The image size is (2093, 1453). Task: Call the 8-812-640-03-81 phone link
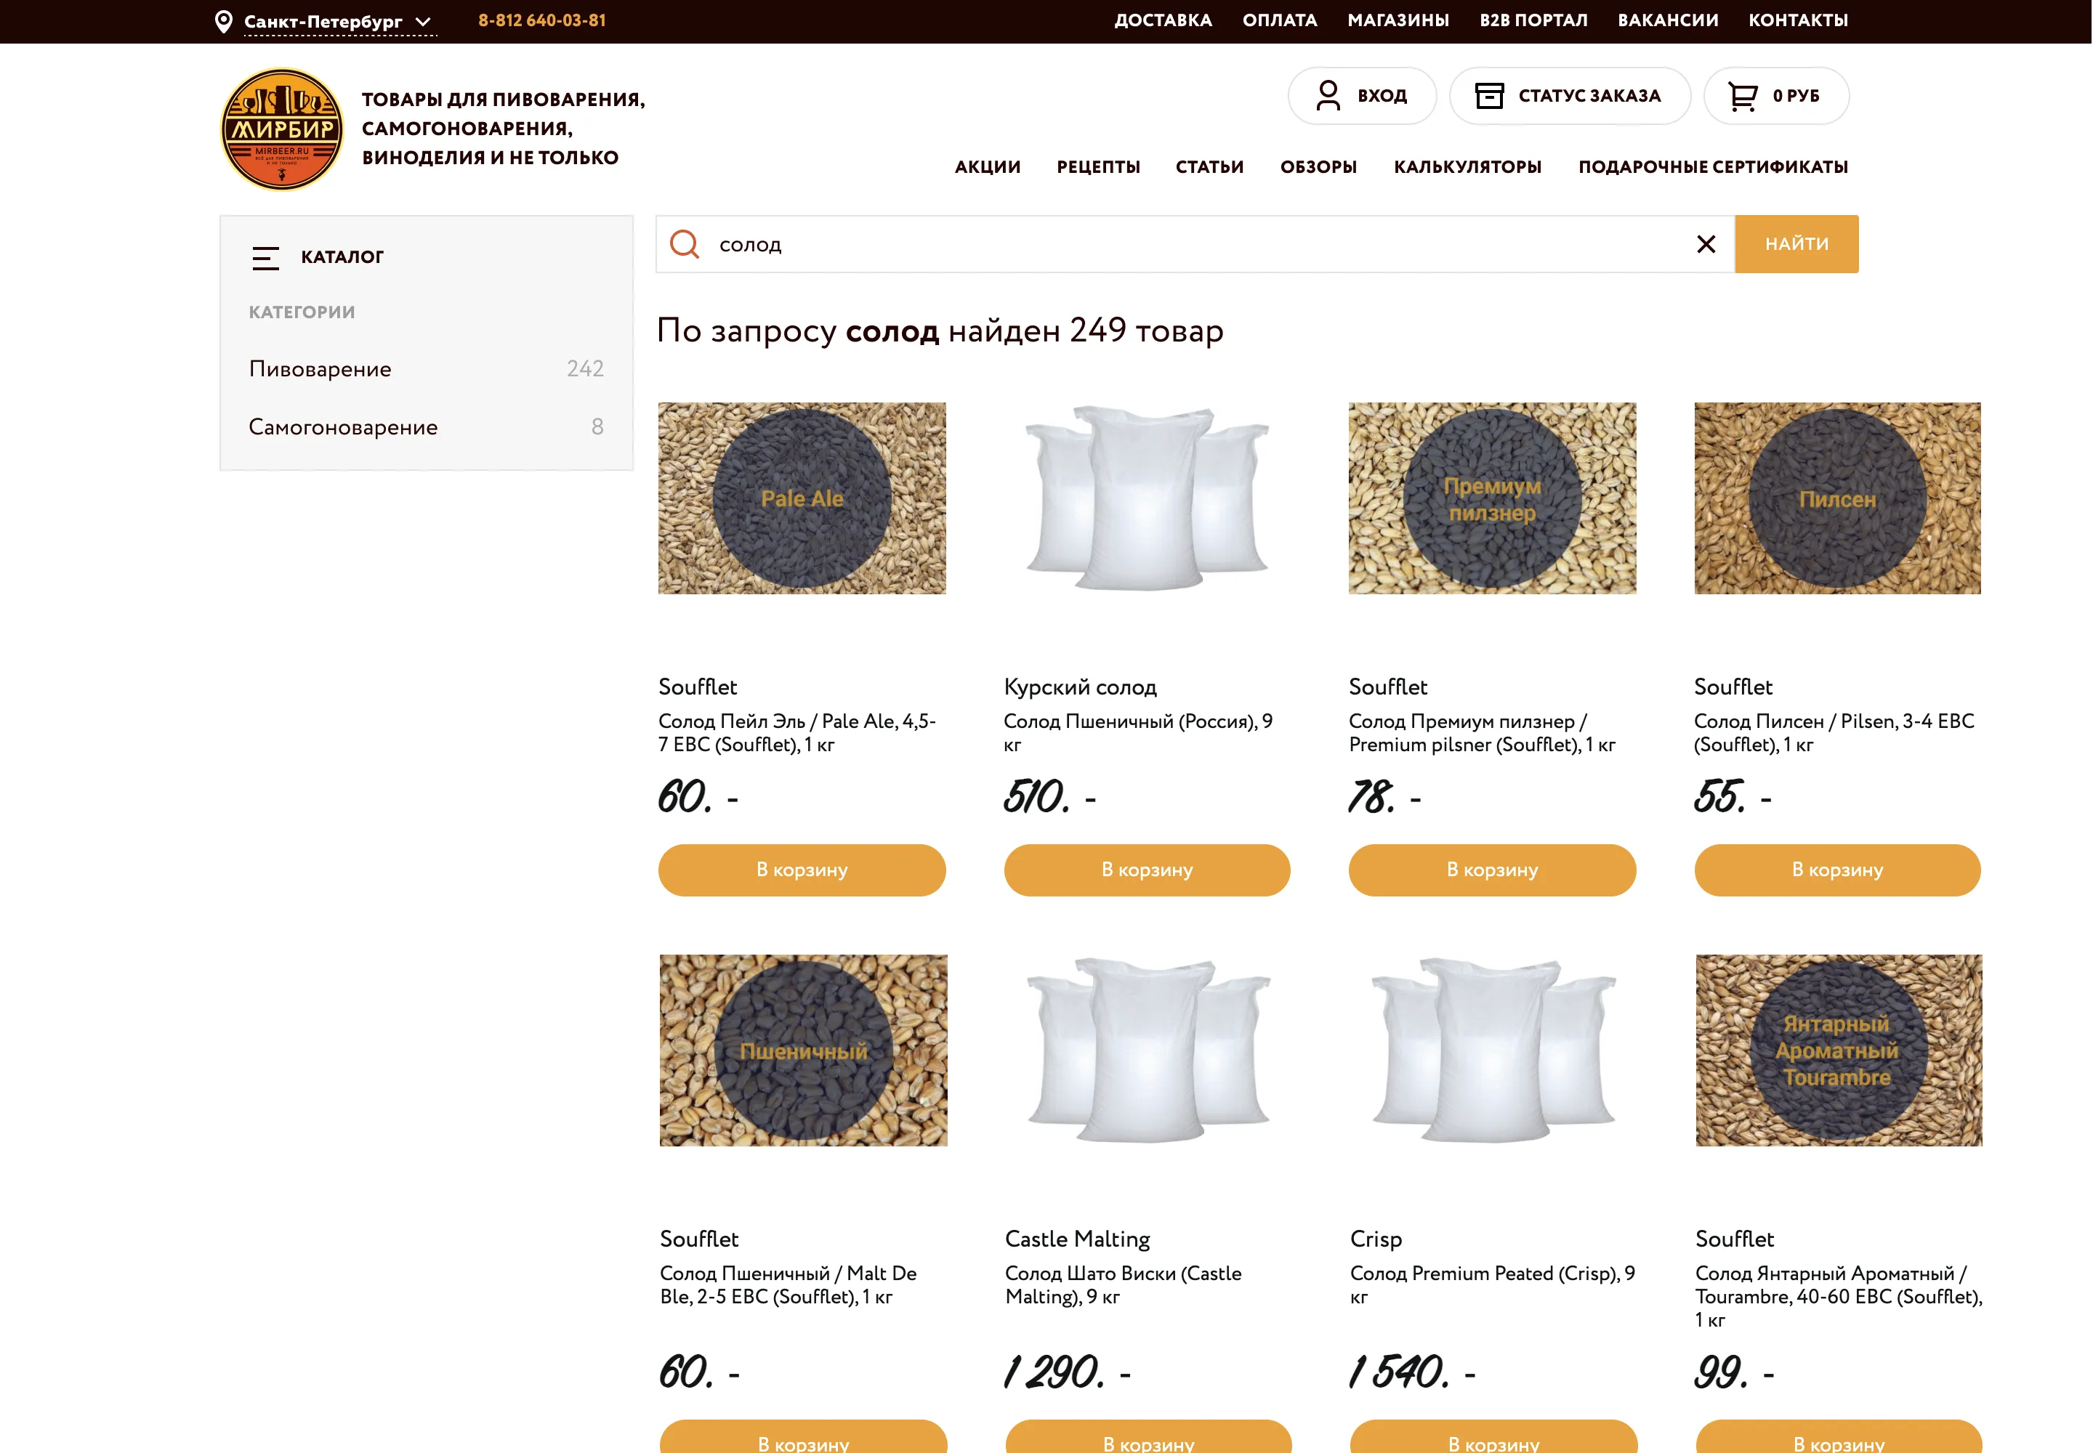(x=542, y=19)
